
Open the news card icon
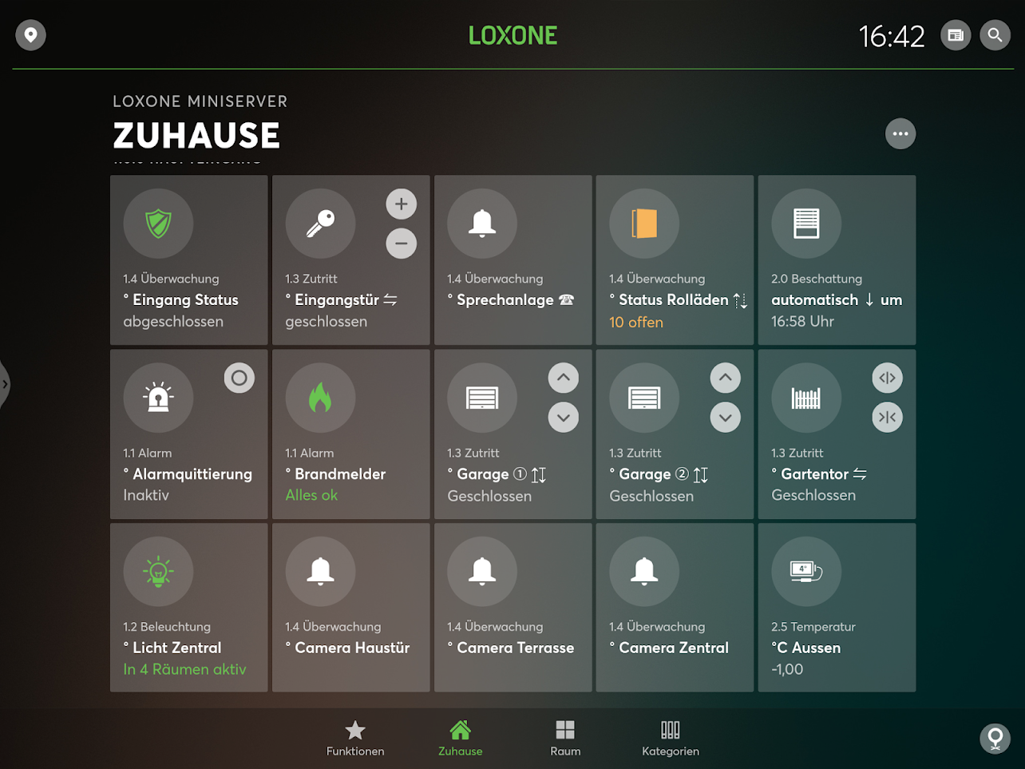956,35
